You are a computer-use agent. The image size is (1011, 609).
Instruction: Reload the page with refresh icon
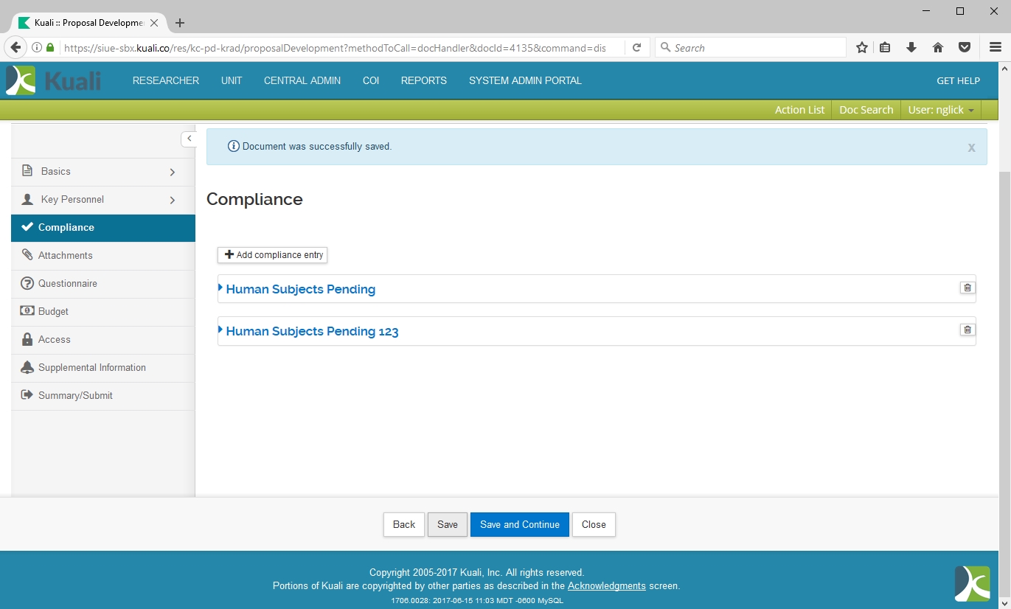pos(636,48)
